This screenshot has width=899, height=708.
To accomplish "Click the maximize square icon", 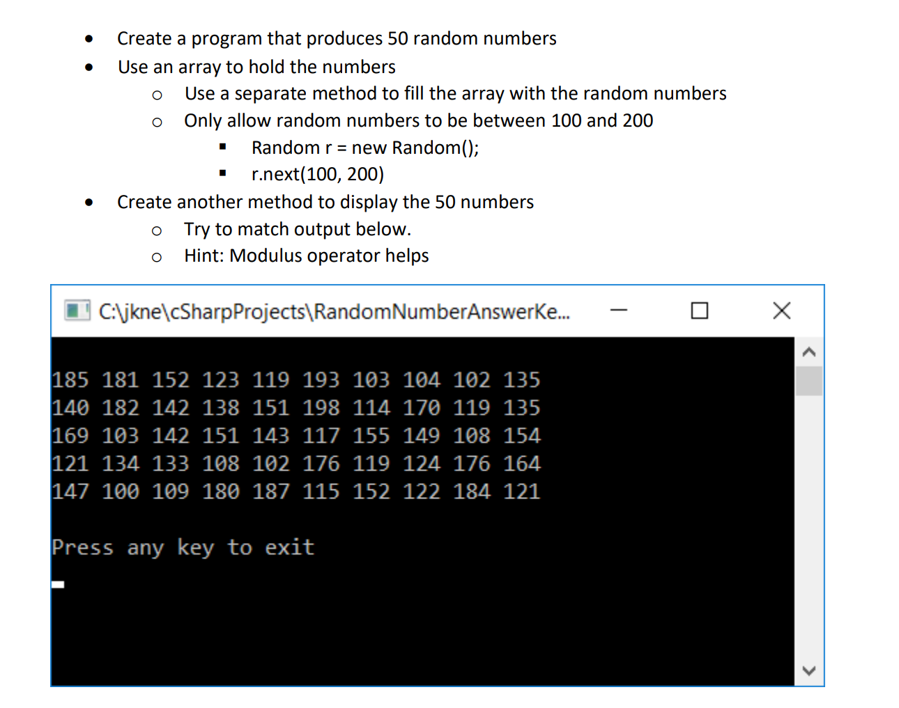I will click(700, 311).
